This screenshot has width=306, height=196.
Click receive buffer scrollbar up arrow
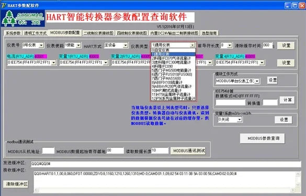298,174
